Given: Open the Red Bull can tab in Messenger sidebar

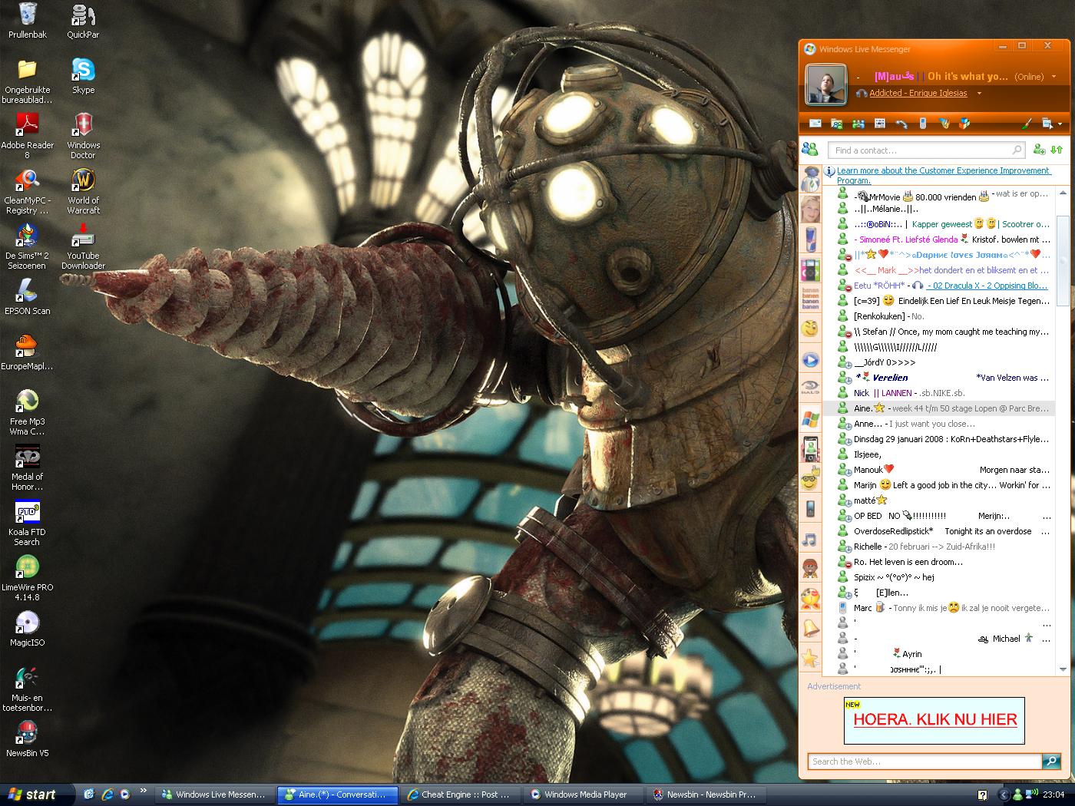Looking at the screenshot, I should click(810, 239).
